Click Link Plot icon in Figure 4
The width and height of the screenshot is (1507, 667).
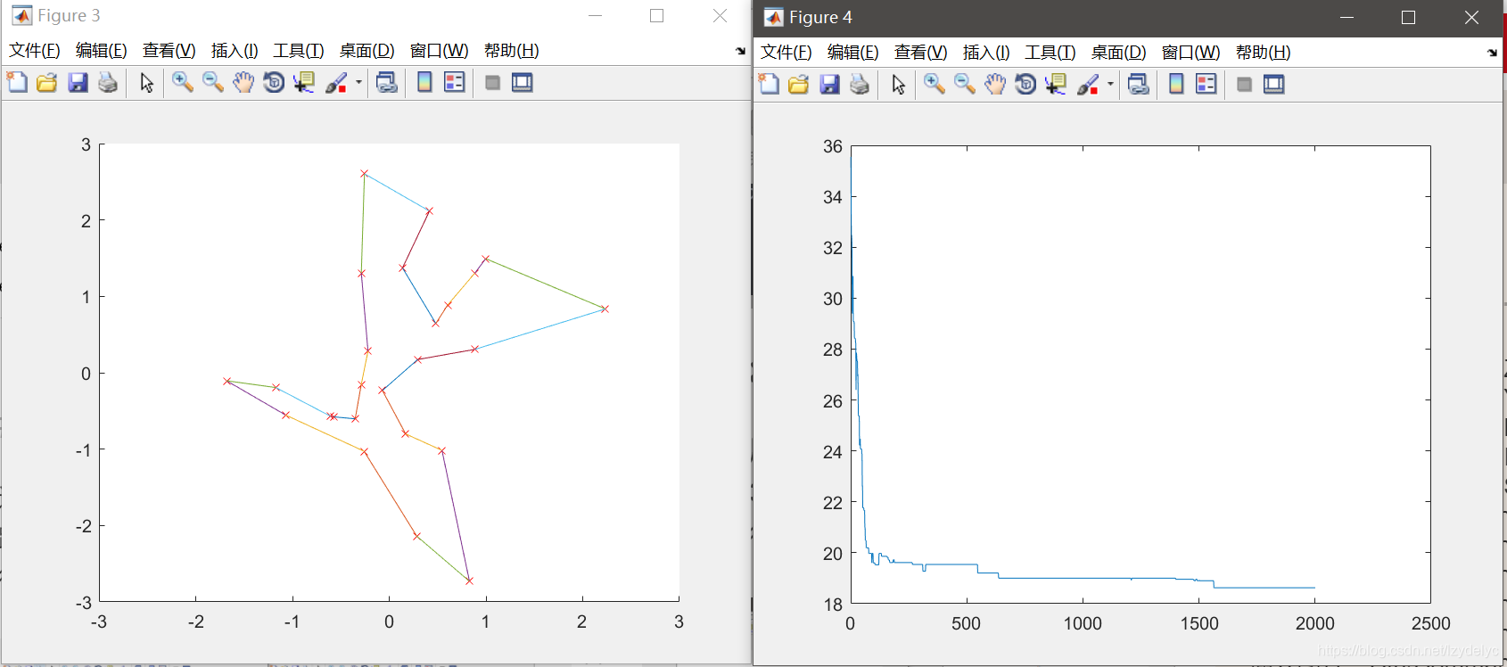coord(1138,85)
